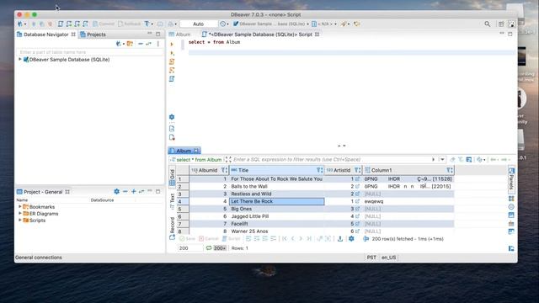Click plus icon in Project panel toolbar
Viewport: 539px width, 303px height.
coord(133,191)
